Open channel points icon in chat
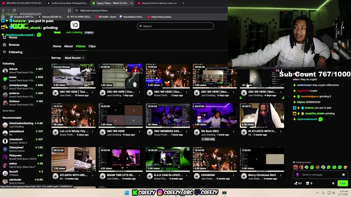Screen dimensions: 351x197 (x=298, y=183)
